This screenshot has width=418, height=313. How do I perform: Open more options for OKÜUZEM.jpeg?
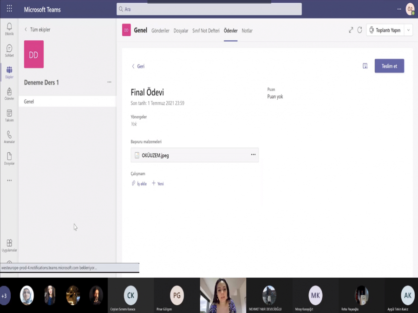(253, 155)
